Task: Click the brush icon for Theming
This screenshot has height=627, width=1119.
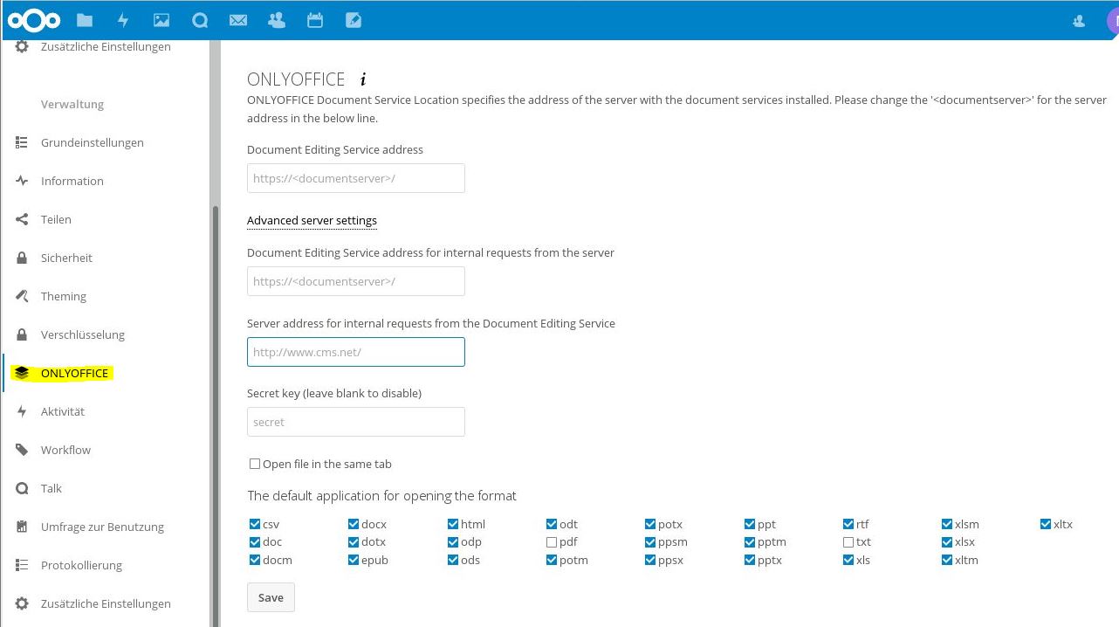Action: (22, 296)
